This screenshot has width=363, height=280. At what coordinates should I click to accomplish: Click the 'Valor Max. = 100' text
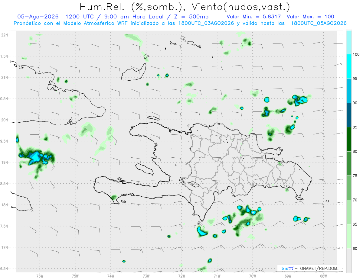310,17
